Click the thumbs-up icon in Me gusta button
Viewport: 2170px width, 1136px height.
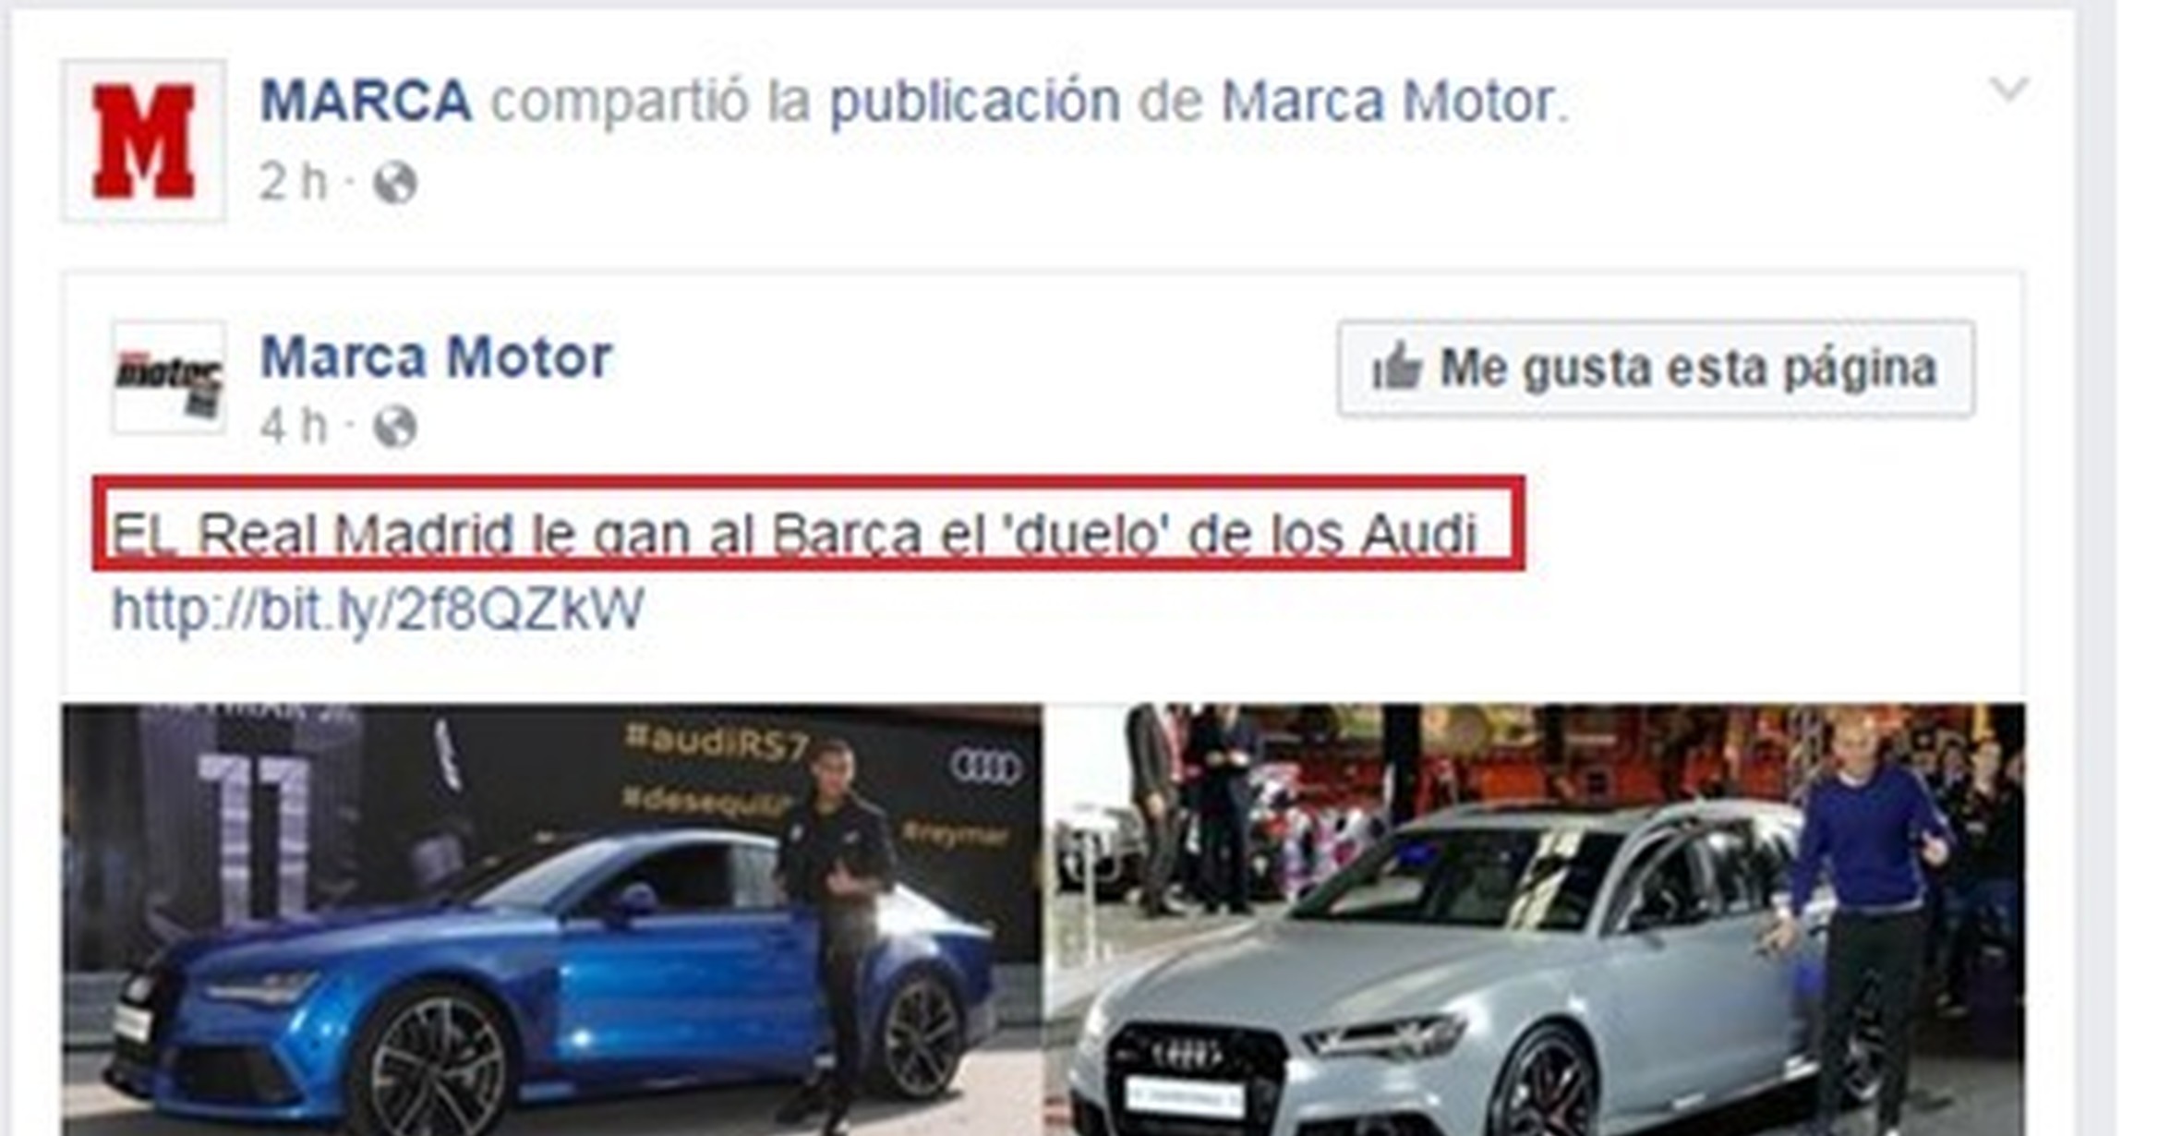[x=1396, y=369]
